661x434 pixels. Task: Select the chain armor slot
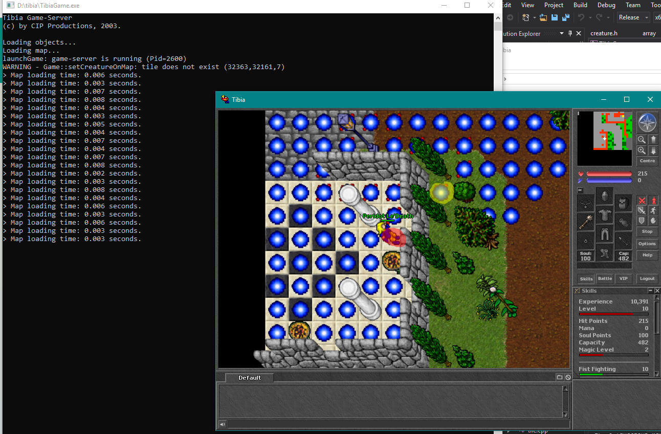(604, 215)
